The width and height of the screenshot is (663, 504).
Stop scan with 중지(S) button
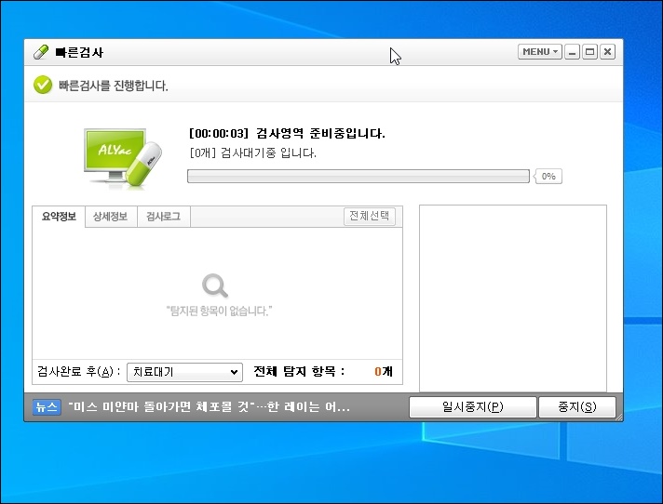pyautogui.click(x=577, y=407)
